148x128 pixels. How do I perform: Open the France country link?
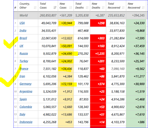point(24,69)
